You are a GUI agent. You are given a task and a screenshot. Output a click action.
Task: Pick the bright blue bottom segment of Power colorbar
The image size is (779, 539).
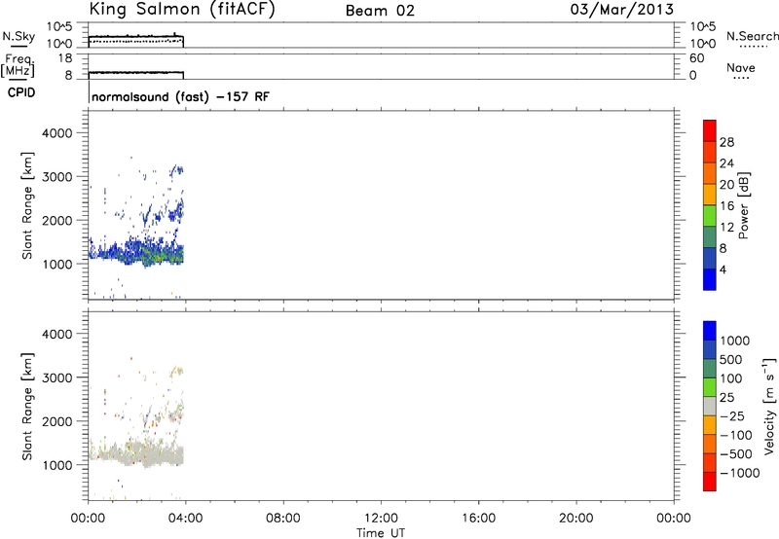tap(710, 279)
